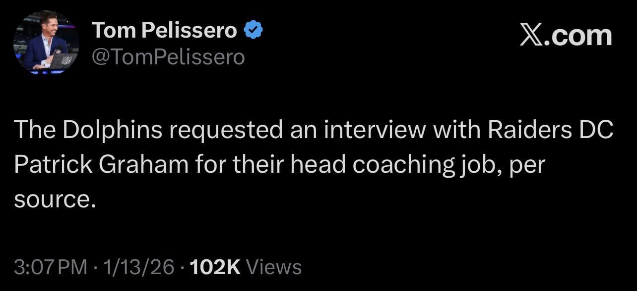Viewport: 637px width, 291px height.
Task: Click the X.com branding text
Action: 566,35
